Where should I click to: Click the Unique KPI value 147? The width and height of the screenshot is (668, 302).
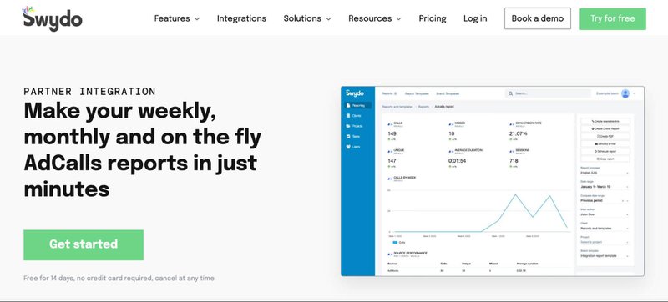[x=392, y=161]
